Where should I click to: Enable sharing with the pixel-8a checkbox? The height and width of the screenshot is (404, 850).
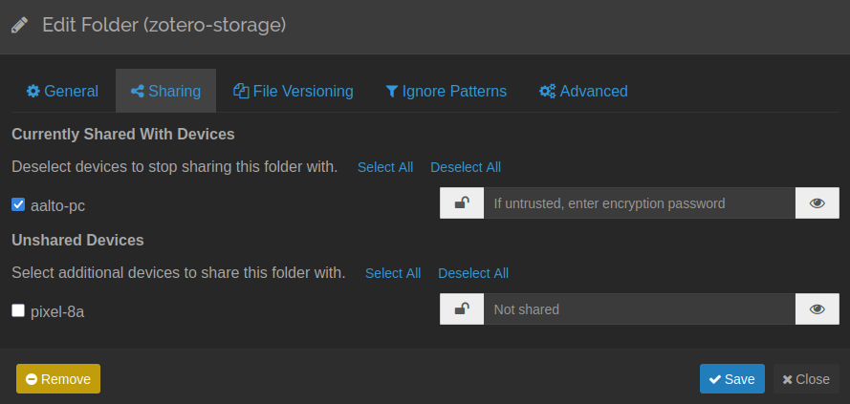(x=18, y=310)
